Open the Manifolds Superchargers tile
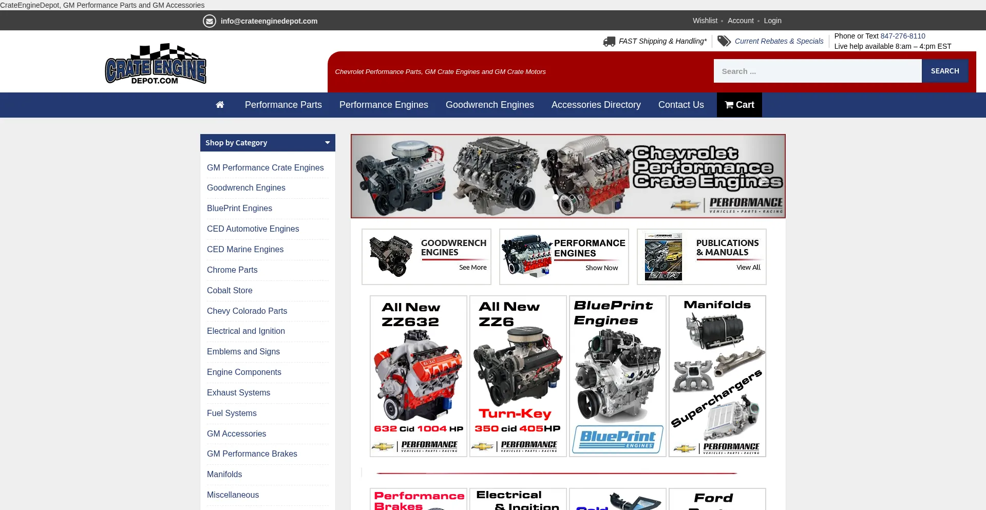The image size is (986, 510). (x=717, y=376)
